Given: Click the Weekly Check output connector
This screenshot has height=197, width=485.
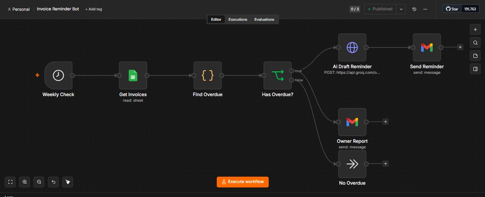Looking at the screenshot, I should pyautogui.click(x=73, y=75).
